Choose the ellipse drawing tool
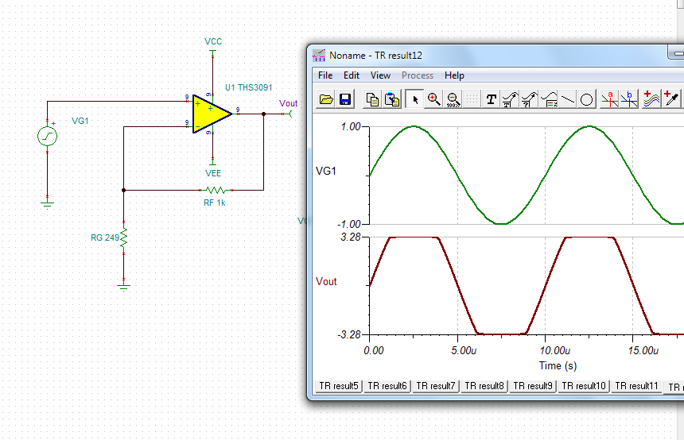Image resolution: width=684 pixels, height=440 pixels. coord(586,99)
